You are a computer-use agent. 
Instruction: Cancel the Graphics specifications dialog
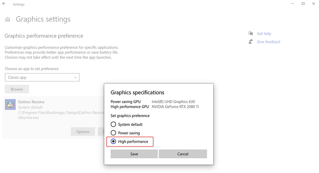(183, 154)
